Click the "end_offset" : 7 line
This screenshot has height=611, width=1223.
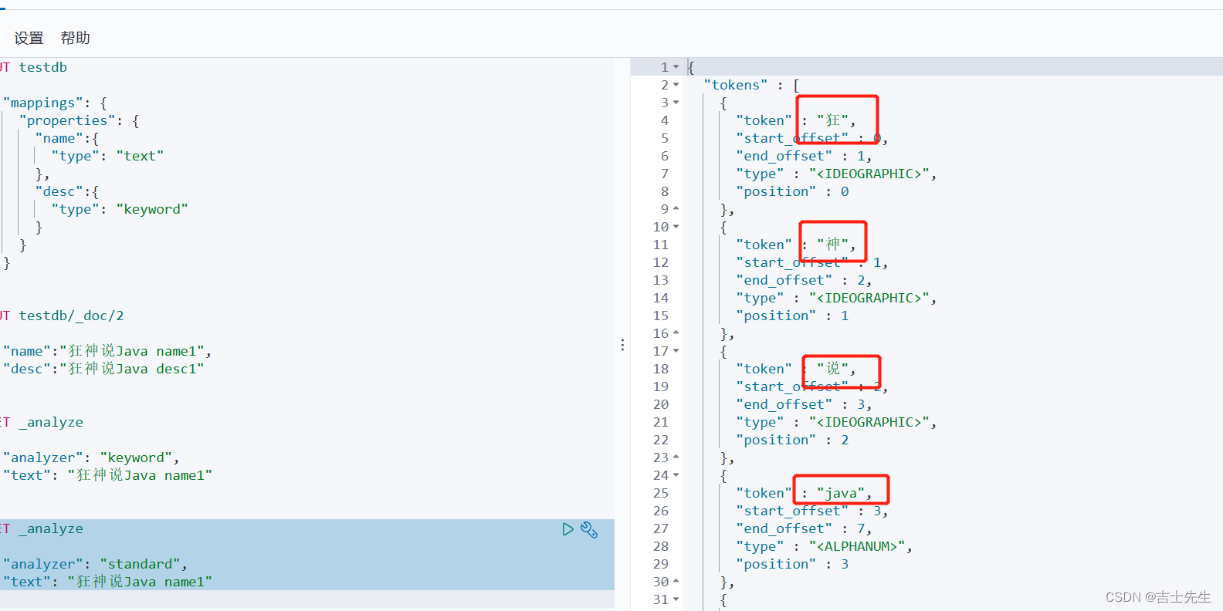[804, 528]
